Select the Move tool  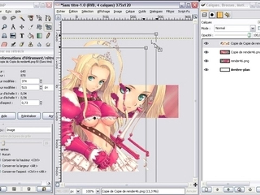coord(22,27)
